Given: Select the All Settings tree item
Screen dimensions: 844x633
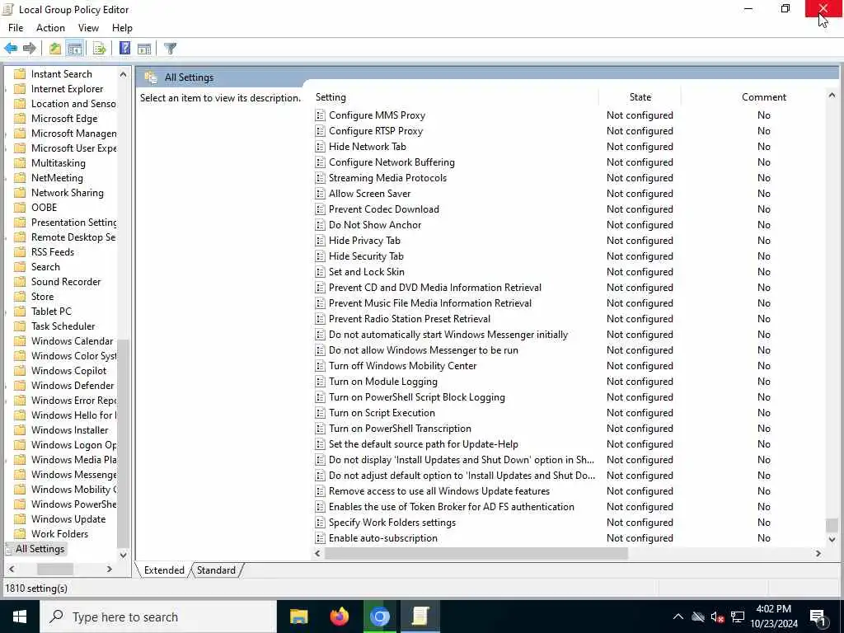Looking at the screenshot, I should (40, 549).
